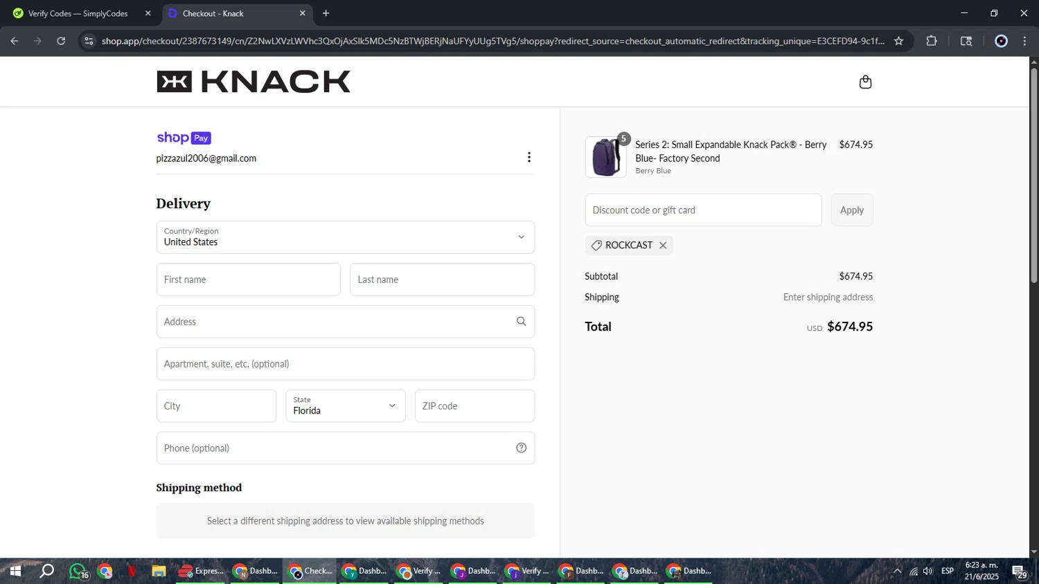Click the address search magnifier icon
The width and height of the screenshot is (1039, 584).
click(521, 321)
